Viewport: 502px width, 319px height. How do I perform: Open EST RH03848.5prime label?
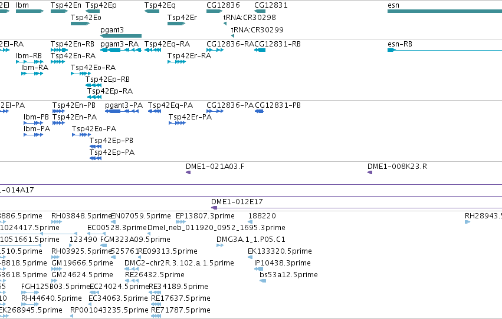81,216
